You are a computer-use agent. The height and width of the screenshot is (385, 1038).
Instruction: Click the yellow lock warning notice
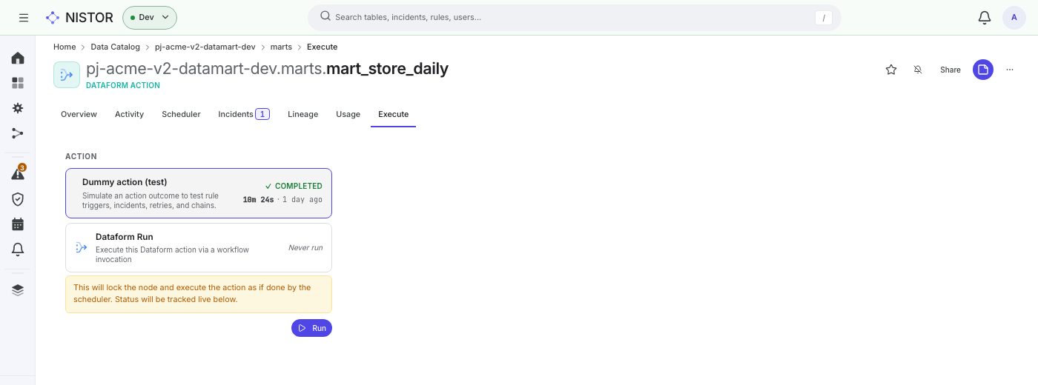click(199, 294)
